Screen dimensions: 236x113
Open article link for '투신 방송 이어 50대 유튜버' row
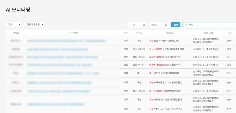point(67,41)
